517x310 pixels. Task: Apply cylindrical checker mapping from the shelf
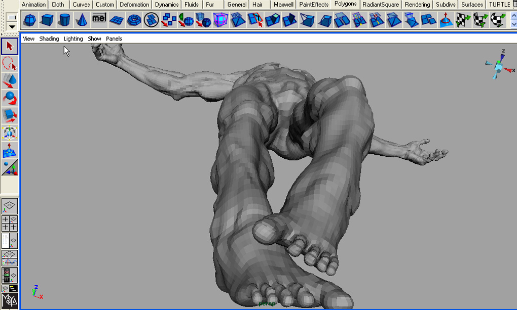(481, 20)
